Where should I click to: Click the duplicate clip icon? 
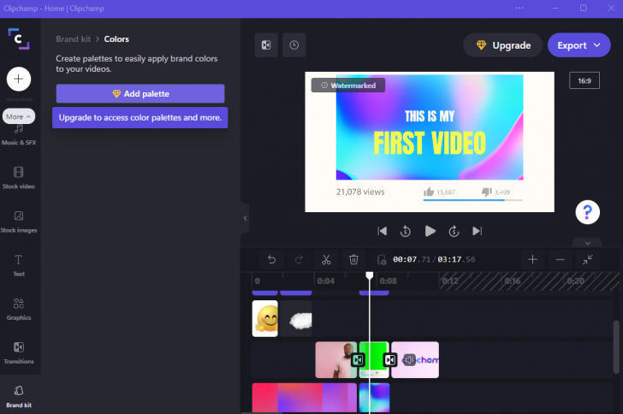382,260
